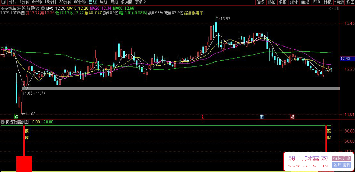Click the gray gap support band
The width and height of the screenshot is (355, 172).
[x=181, y=88]
